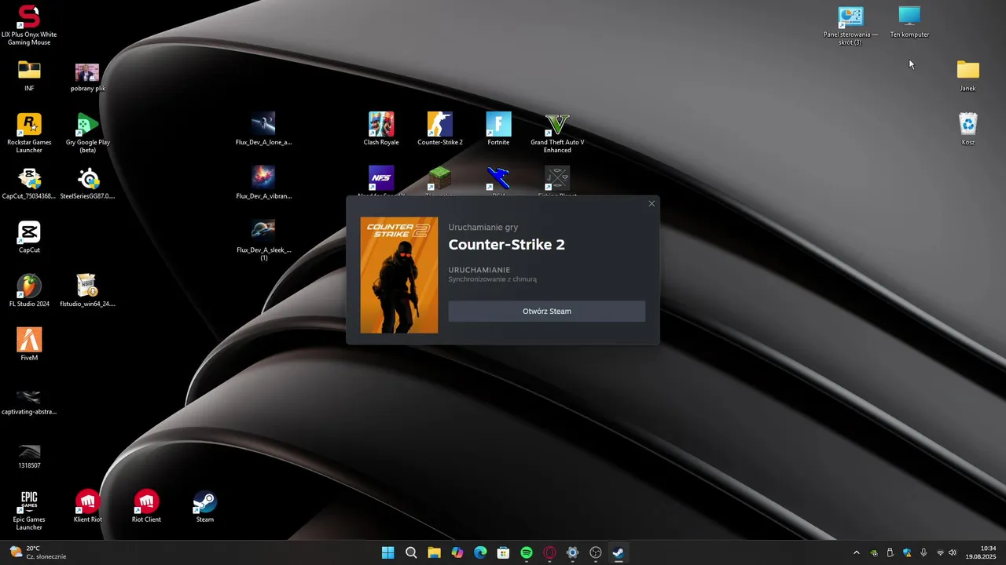1006x565 pixels.
Task: Select the SteelSeriesGG87.0 installer icon
Action: click(x=87, y=182)
